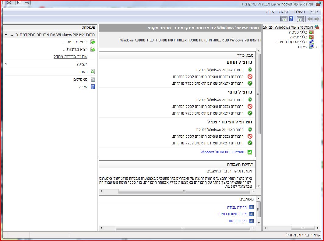Open the תצוגה submenu arrow in actions pane
This screenshot has width=324, height=241.
pyautogui.click(x=6, y=64)
